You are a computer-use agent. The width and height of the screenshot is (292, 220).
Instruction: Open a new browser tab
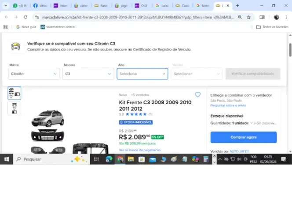pos(237,6)
